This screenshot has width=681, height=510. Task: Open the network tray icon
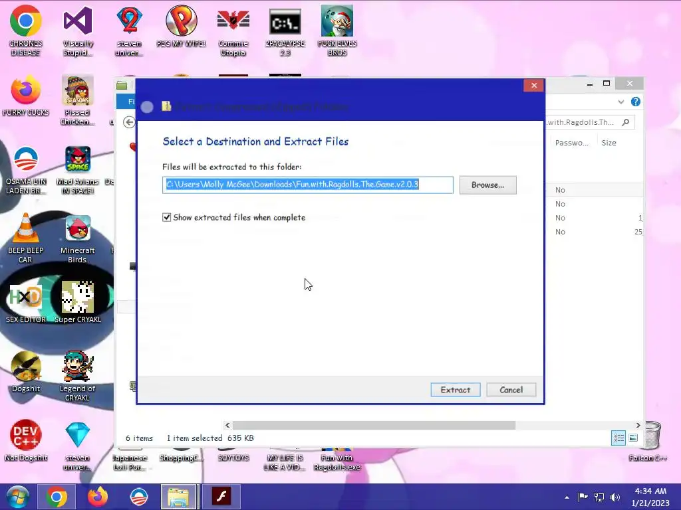tap(599, 497)
